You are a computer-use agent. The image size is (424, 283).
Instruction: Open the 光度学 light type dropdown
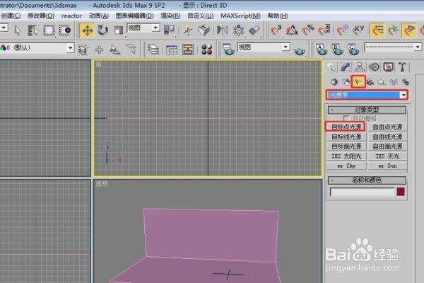coord(367,95)
